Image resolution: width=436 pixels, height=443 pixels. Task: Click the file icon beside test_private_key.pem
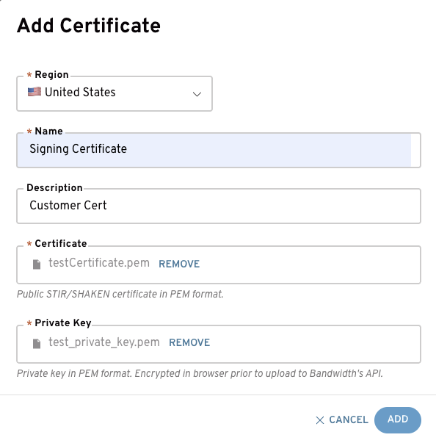(37, 344)
